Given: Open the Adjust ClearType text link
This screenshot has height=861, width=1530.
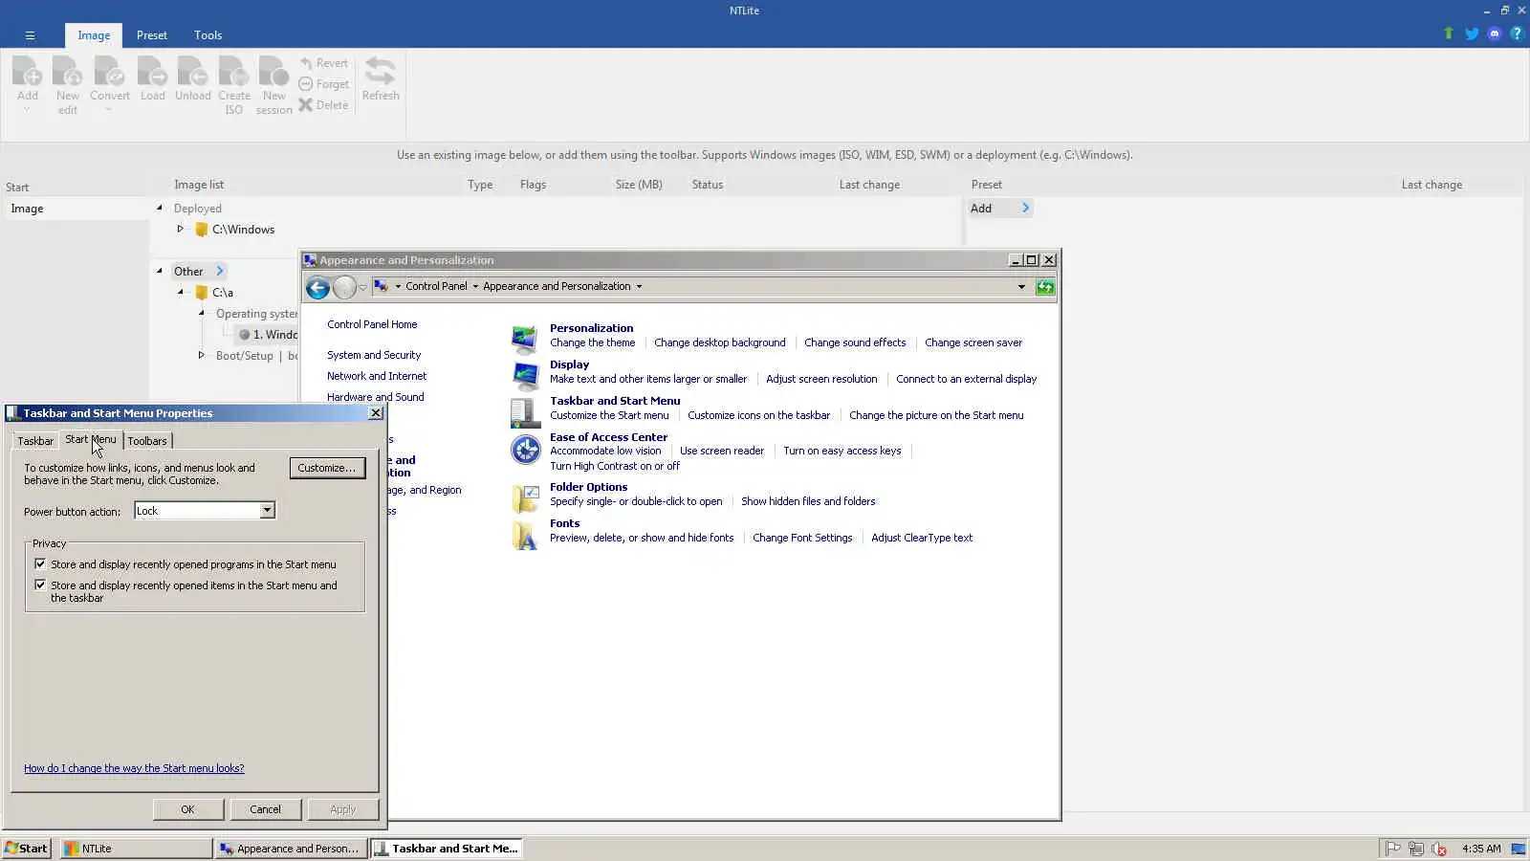Looking at the screenshot, I should coord(922,538).
